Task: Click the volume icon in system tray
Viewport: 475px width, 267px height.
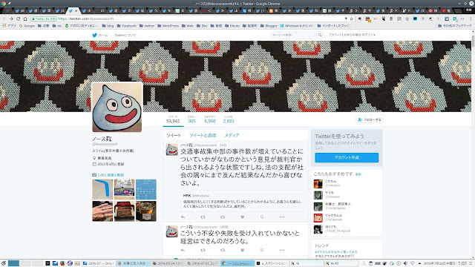Action: tap(405, 263)
